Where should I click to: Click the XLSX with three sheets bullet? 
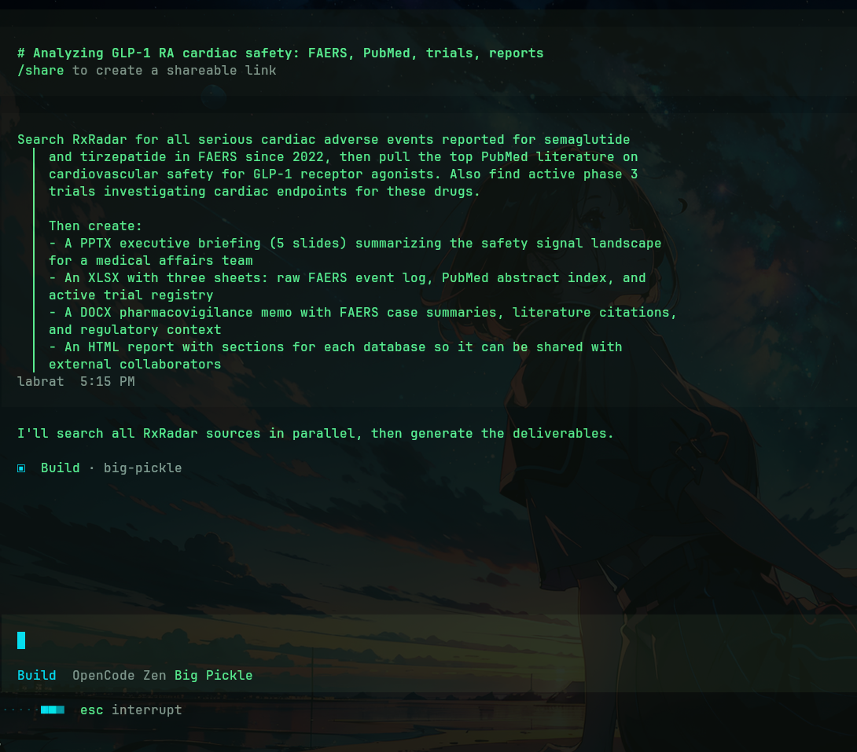tap(346, 278)
